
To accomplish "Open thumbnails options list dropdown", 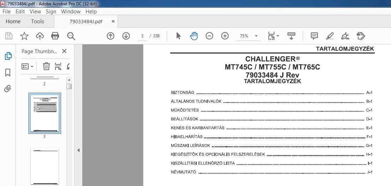I will click(x=27, y=66).
